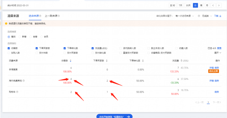The width and height of the screenshot is (227, 118).
Task: Sort table by 浏览量 column arrows
Action: click(x=181, y=61)
